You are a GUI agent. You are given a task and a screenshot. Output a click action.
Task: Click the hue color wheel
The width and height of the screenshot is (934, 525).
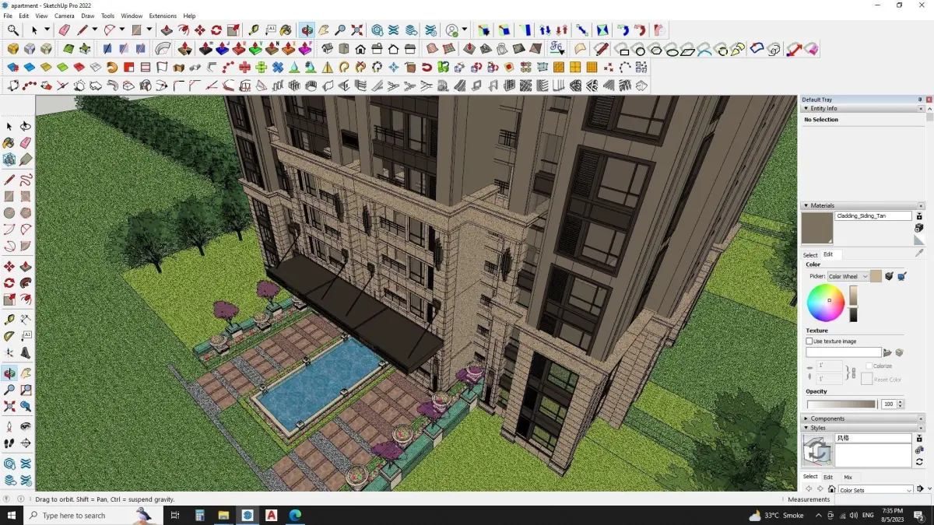click(826, 303)
